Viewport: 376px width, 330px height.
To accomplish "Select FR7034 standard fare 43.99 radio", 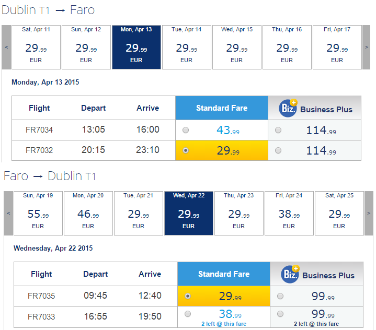I will coord(186,130).
